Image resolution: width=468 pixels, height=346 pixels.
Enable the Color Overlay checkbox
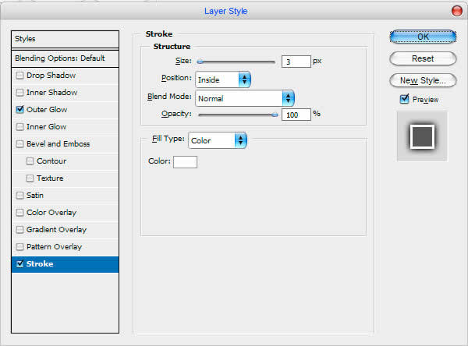point(19,213)
